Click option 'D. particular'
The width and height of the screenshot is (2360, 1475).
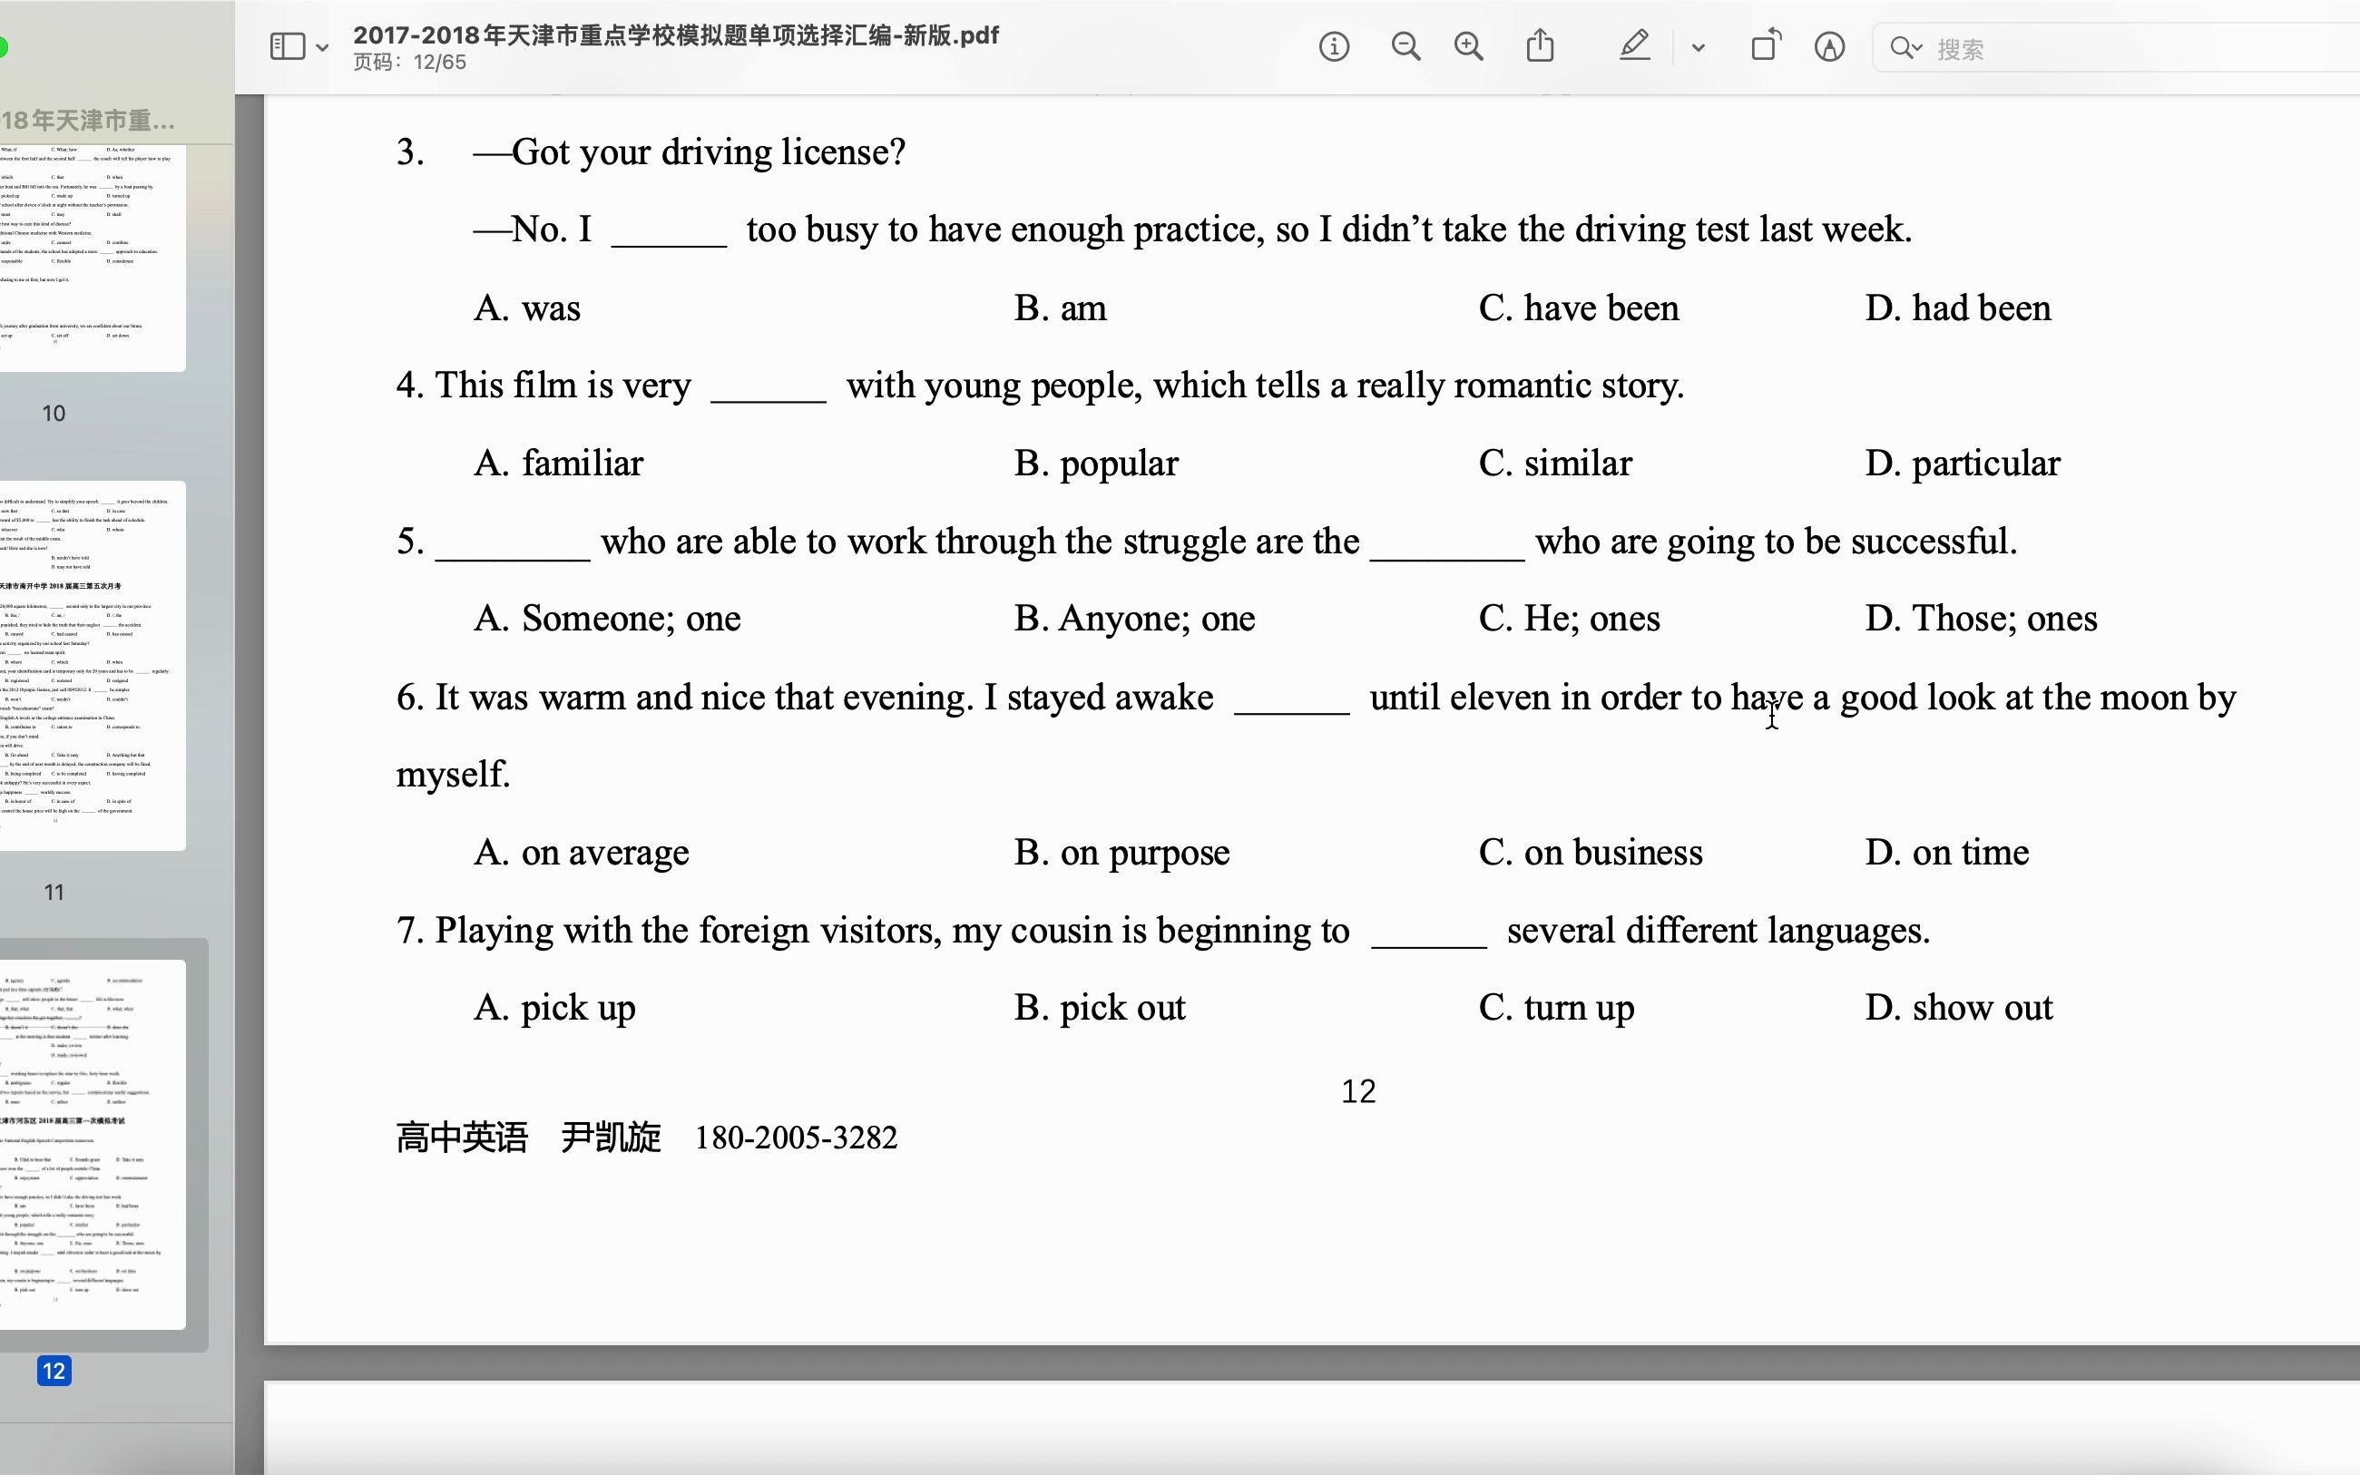[1963, 464]
